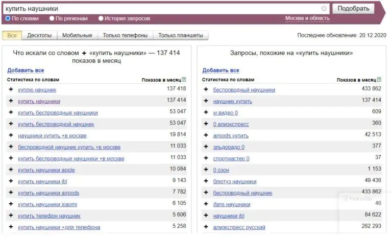
Task: Switch to 'Только планшеты' tab
Action: [x=181, y=35]
